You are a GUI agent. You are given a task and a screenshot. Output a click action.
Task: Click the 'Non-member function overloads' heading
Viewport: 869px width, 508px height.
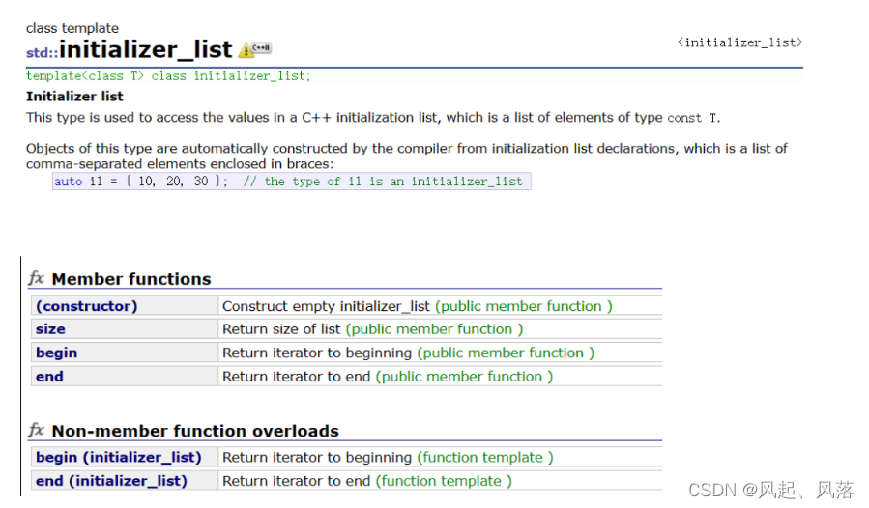(195, 431)
